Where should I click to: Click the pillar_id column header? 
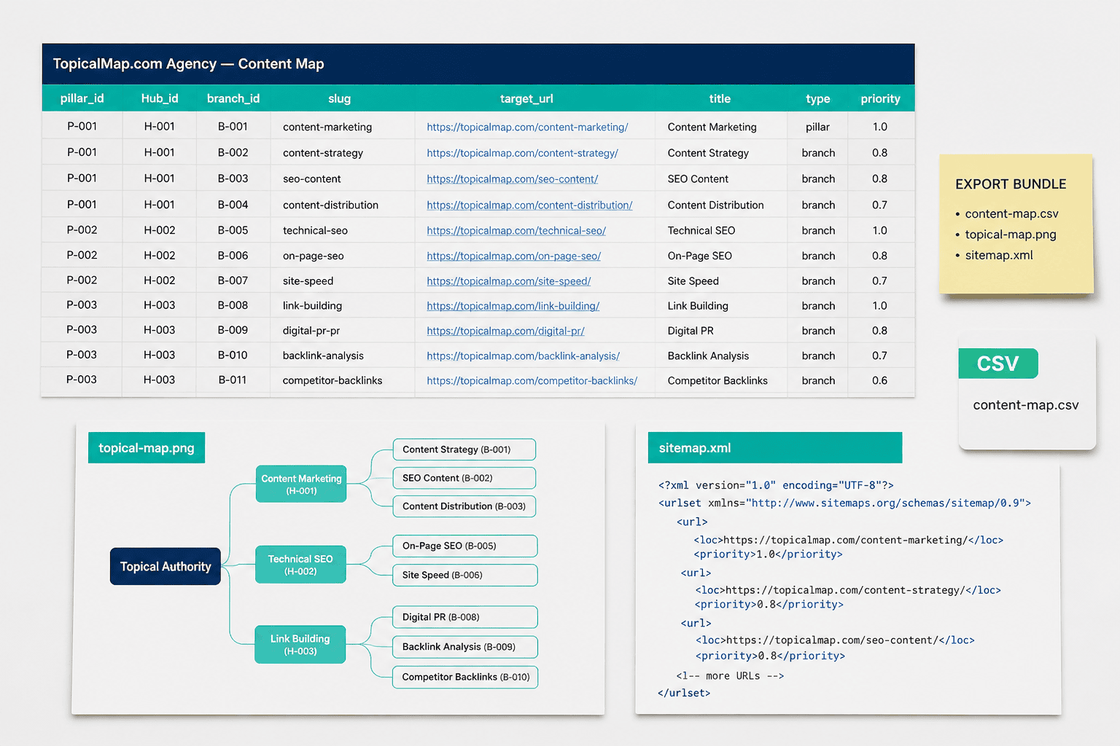82,98
